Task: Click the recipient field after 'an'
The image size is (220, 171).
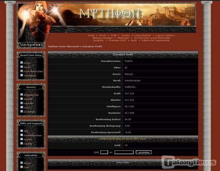Action: 124,152
